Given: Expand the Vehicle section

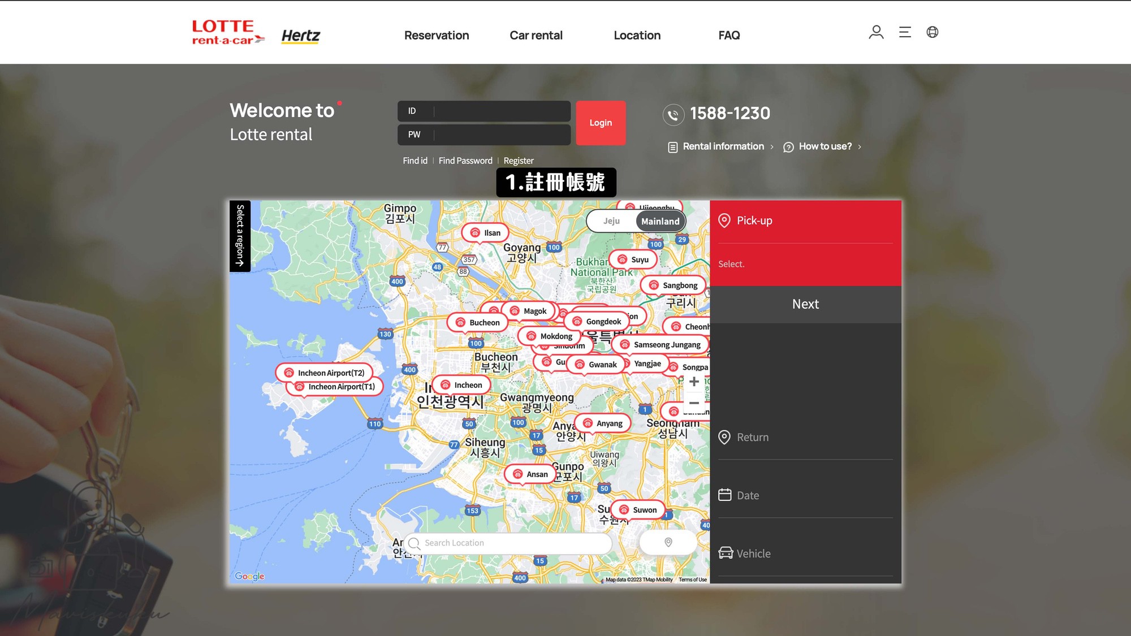Looking at the screenshot, I should [805, 553].
